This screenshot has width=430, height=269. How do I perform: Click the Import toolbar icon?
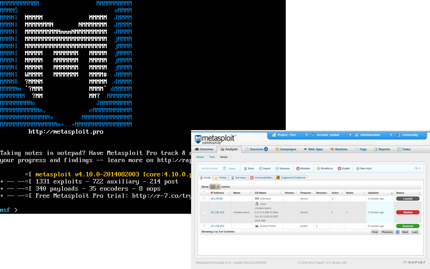(260, 168)
